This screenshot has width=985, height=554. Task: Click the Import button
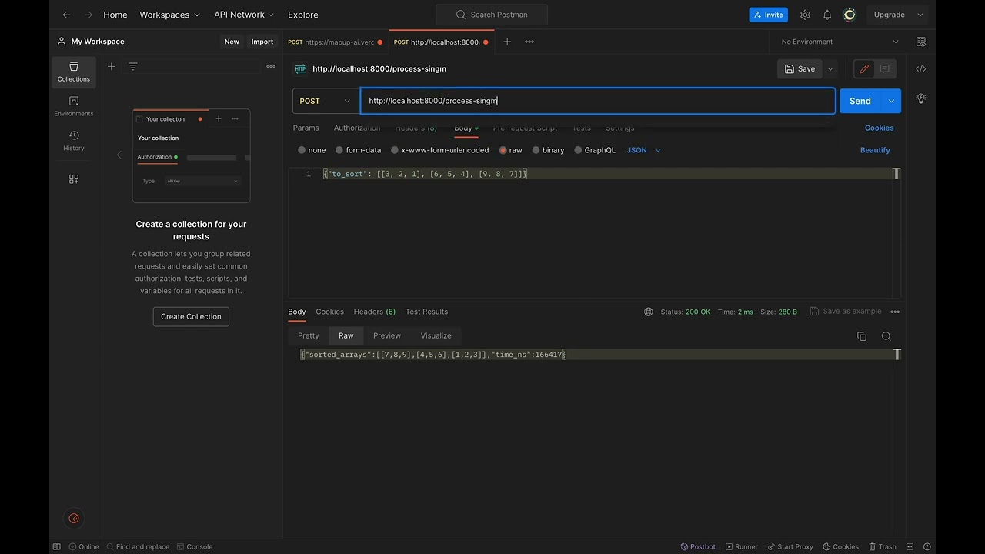tap(262, 42)
